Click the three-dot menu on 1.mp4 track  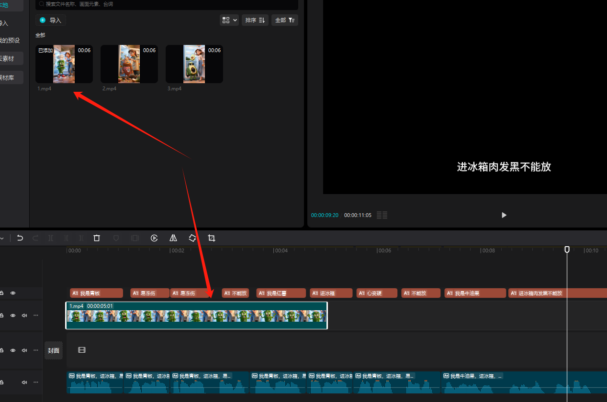click(36, 315)
